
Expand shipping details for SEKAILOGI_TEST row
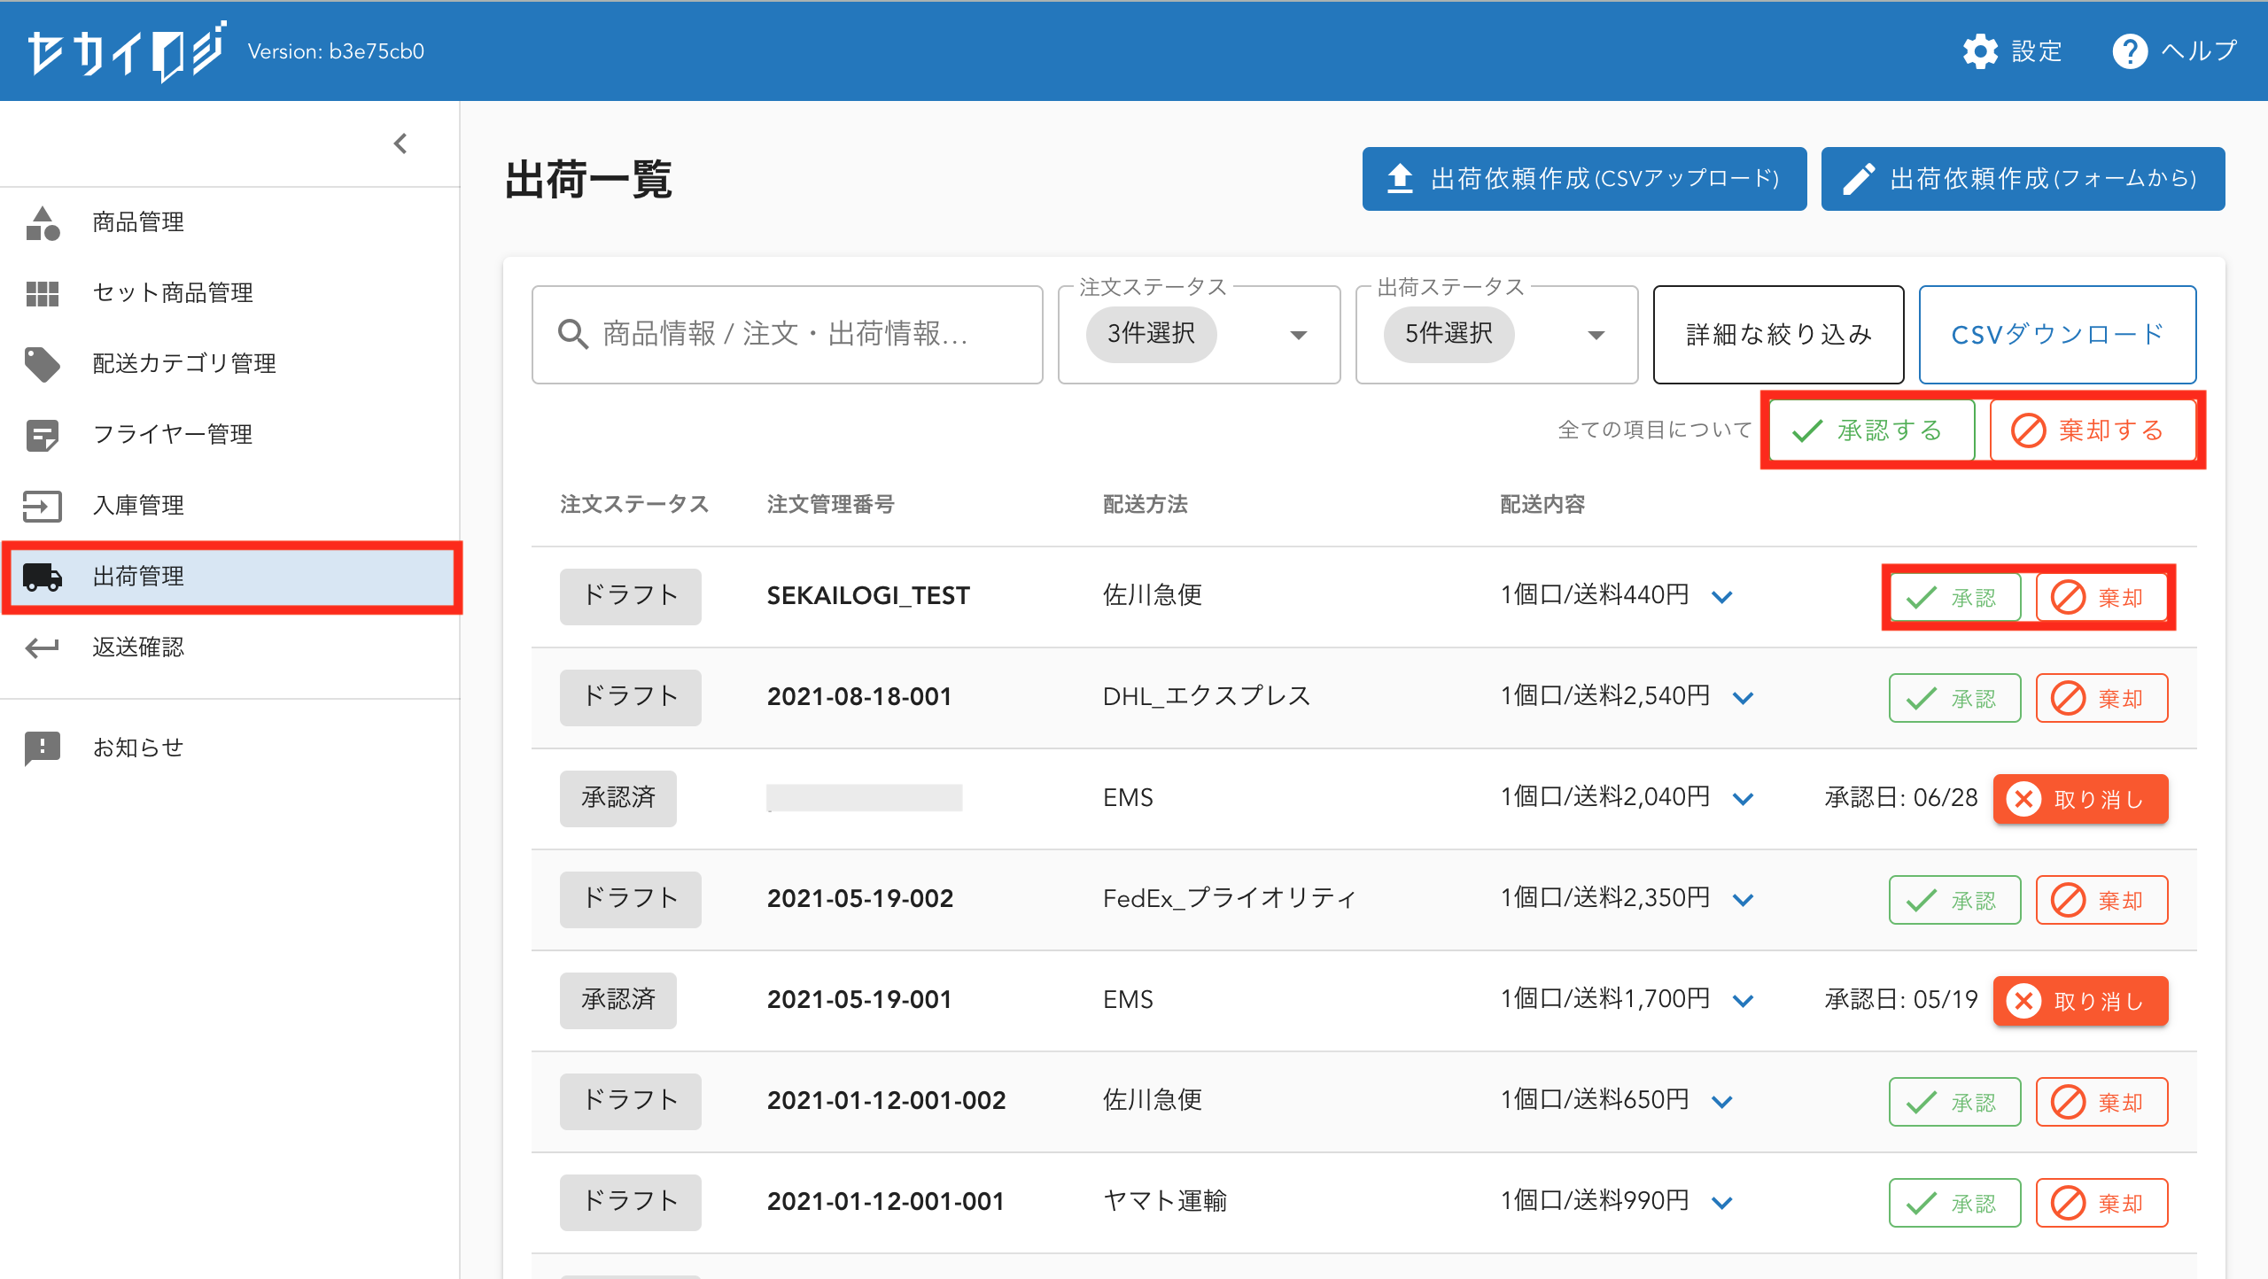pyautogui.click(x=1721, y=596)
